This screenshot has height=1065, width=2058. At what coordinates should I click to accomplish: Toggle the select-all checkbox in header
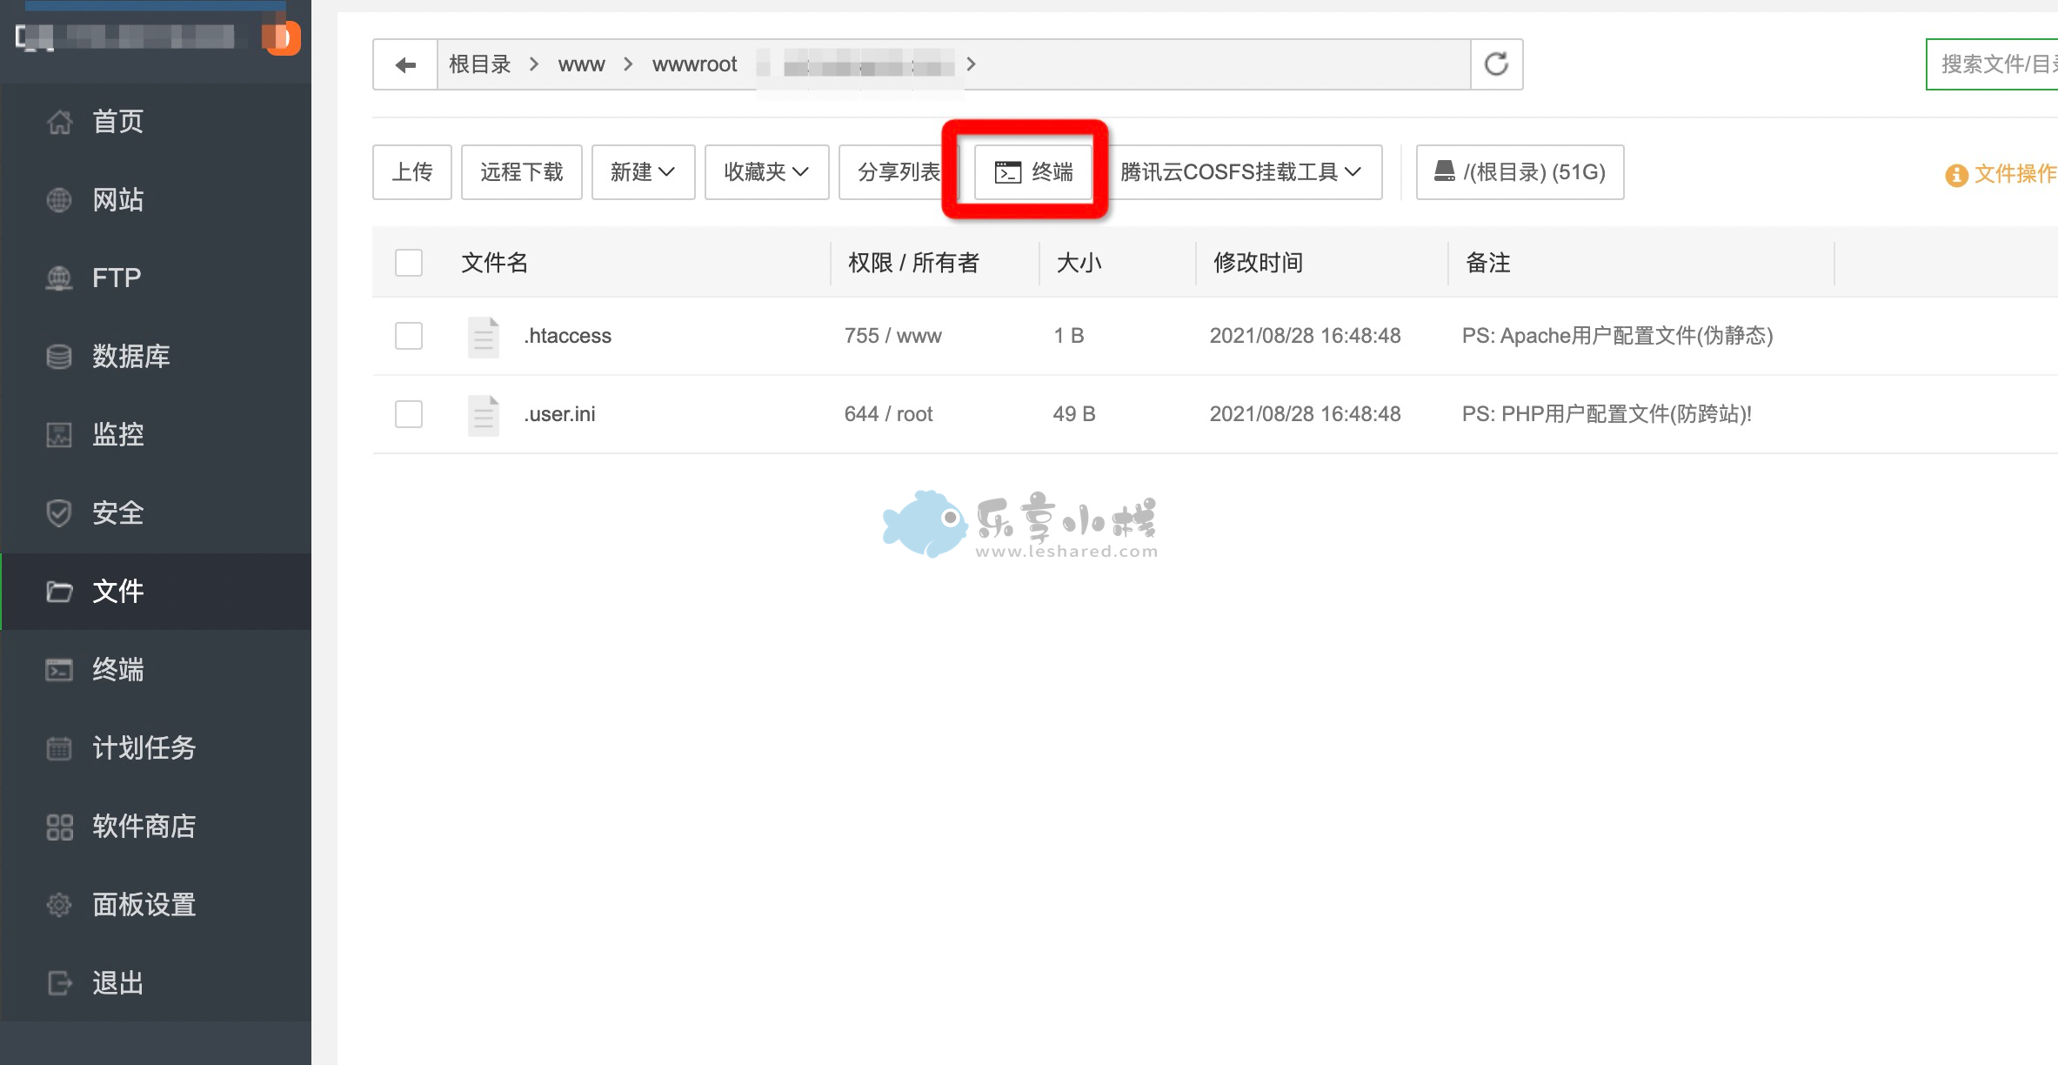[409, 263]
